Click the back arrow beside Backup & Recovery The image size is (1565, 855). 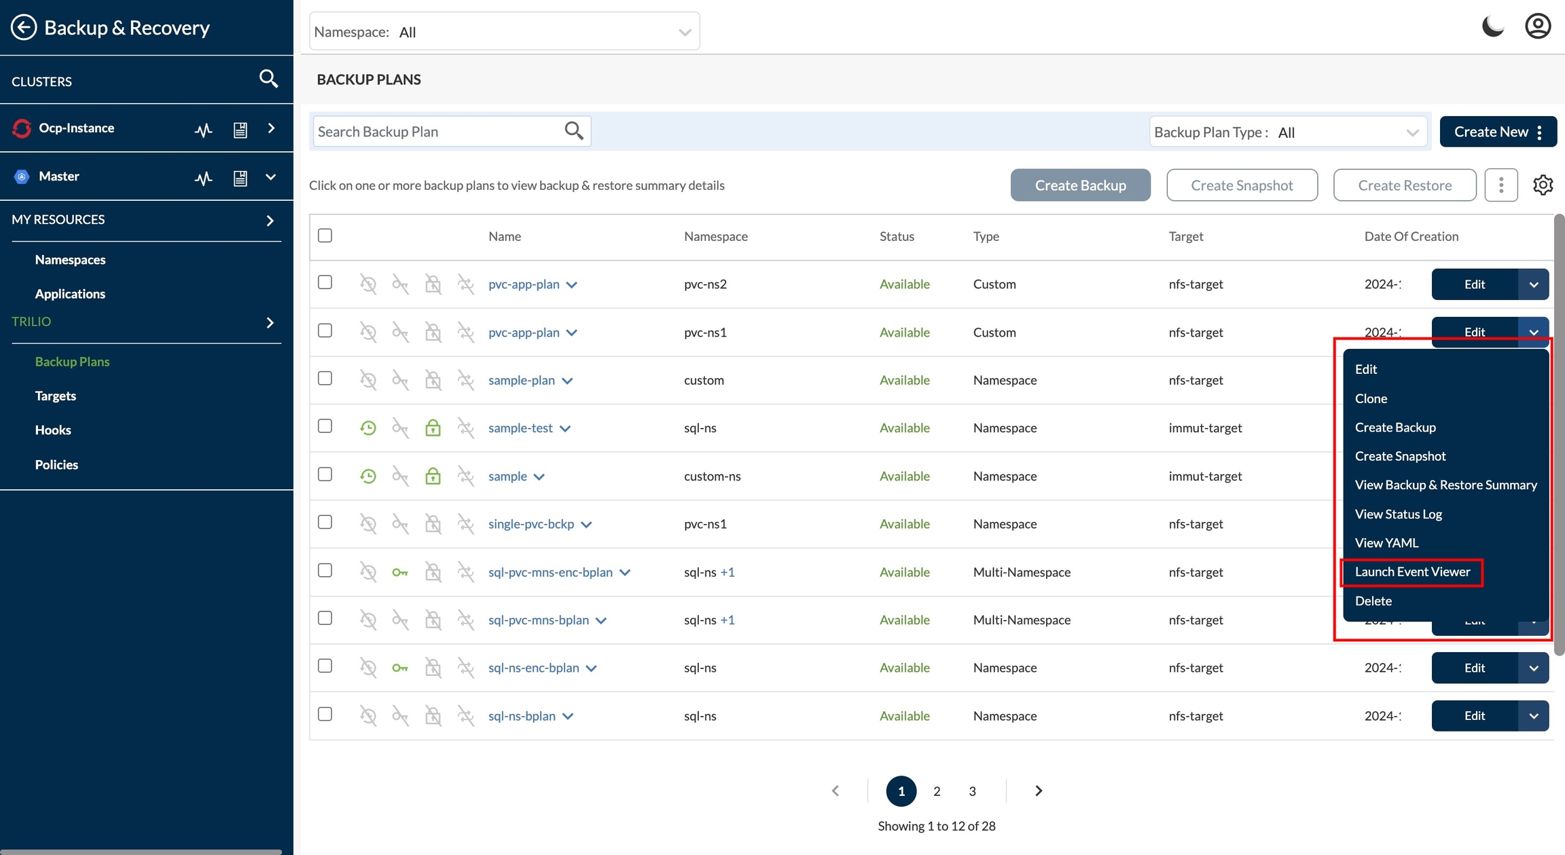pyautogui.click(x=24, y=28)
